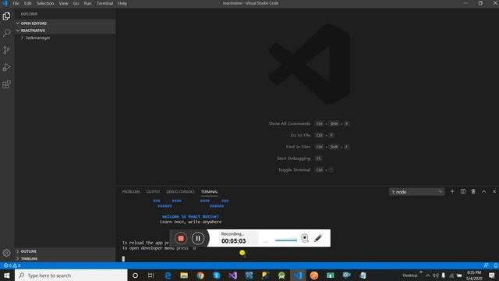This screenshot has height=281, width=499.
Task: Open the Windows Action Center
Action: (492, 276)
